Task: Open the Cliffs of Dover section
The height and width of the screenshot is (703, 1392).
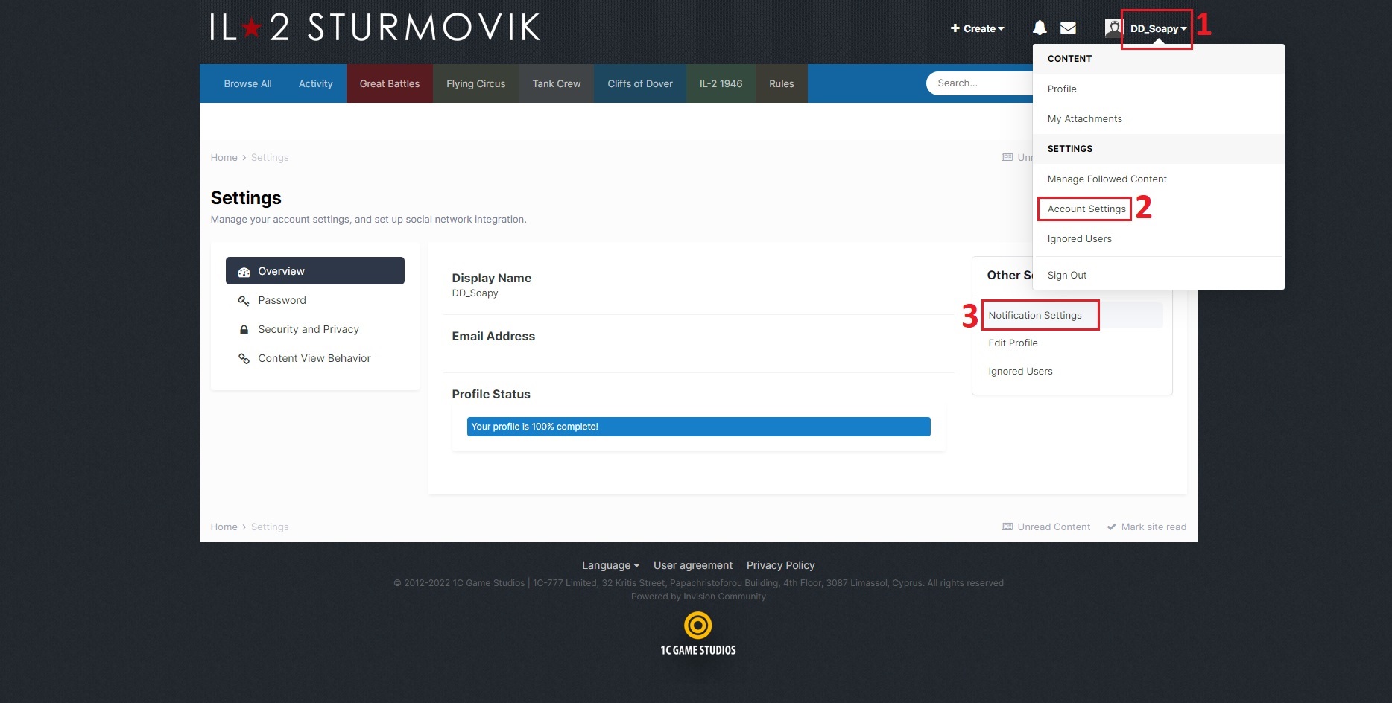Action: click(x=640, y=83)
